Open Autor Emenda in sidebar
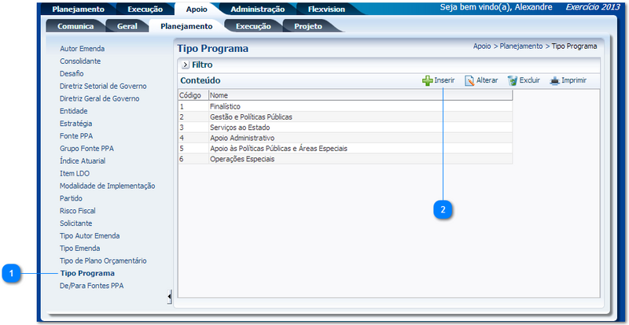Image resolution: width=629 pixels, height=325 pixels. pos(82,49)
